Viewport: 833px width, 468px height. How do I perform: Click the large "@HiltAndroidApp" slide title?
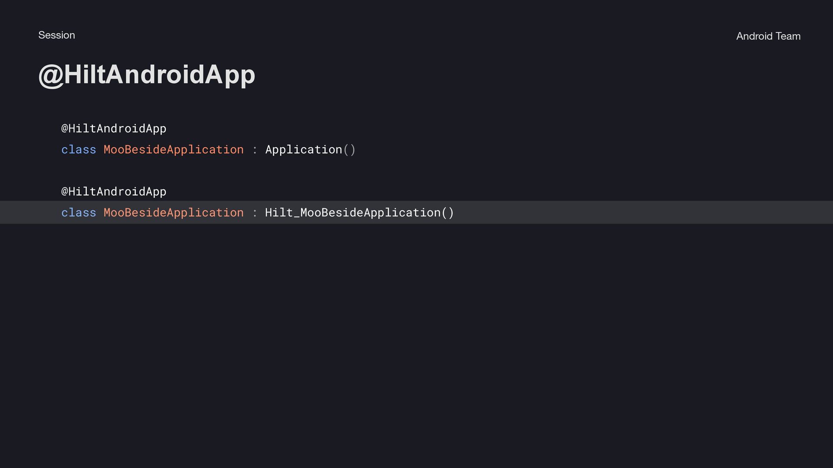147,75
